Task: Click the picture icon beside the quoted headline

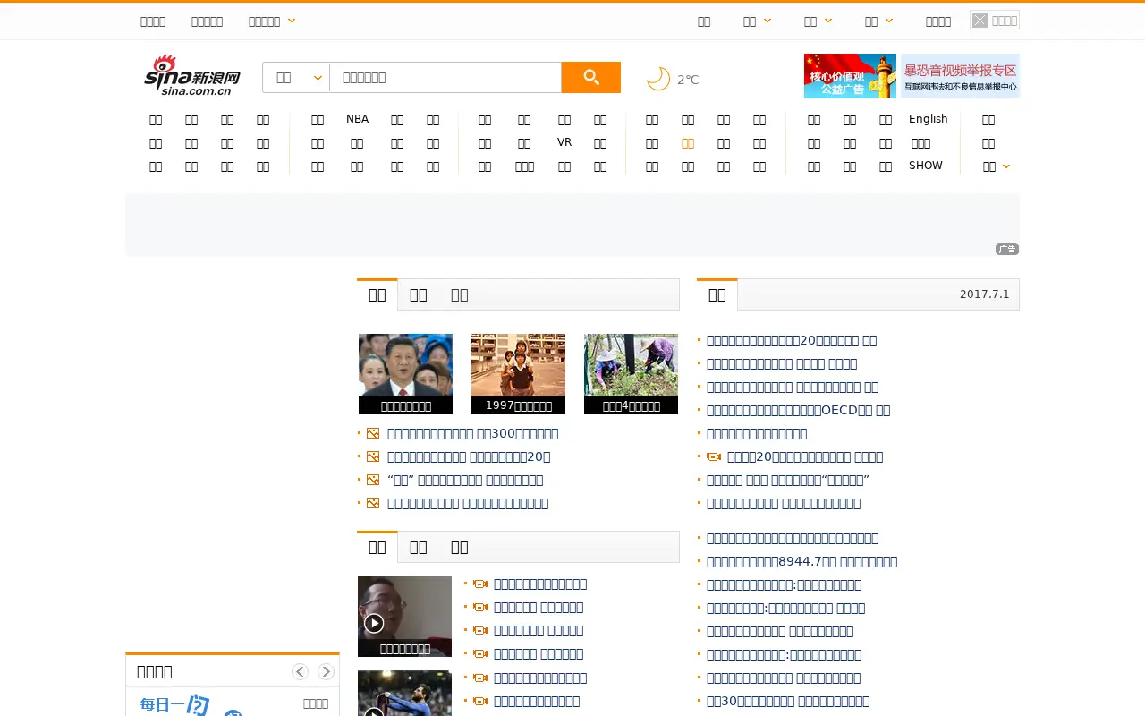Action: pyautogui.click(x=373, y=480)
